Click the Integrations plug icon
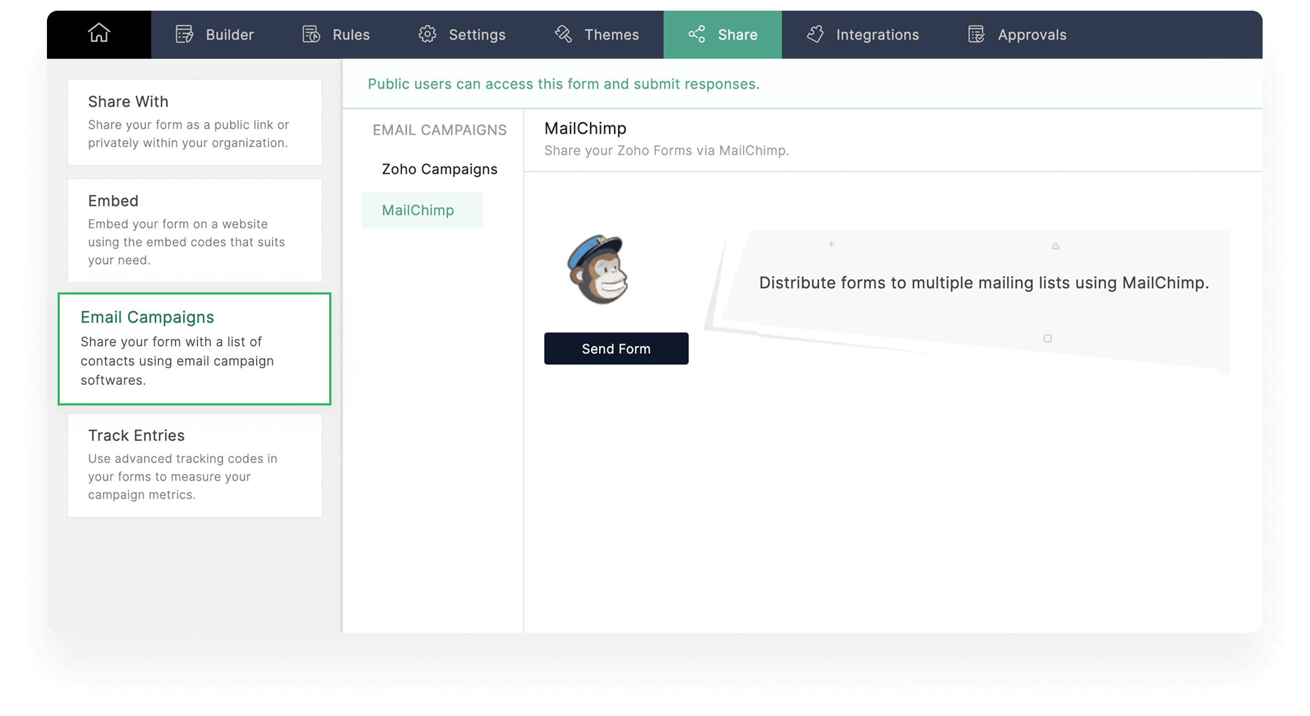 [x=815, y=35]
